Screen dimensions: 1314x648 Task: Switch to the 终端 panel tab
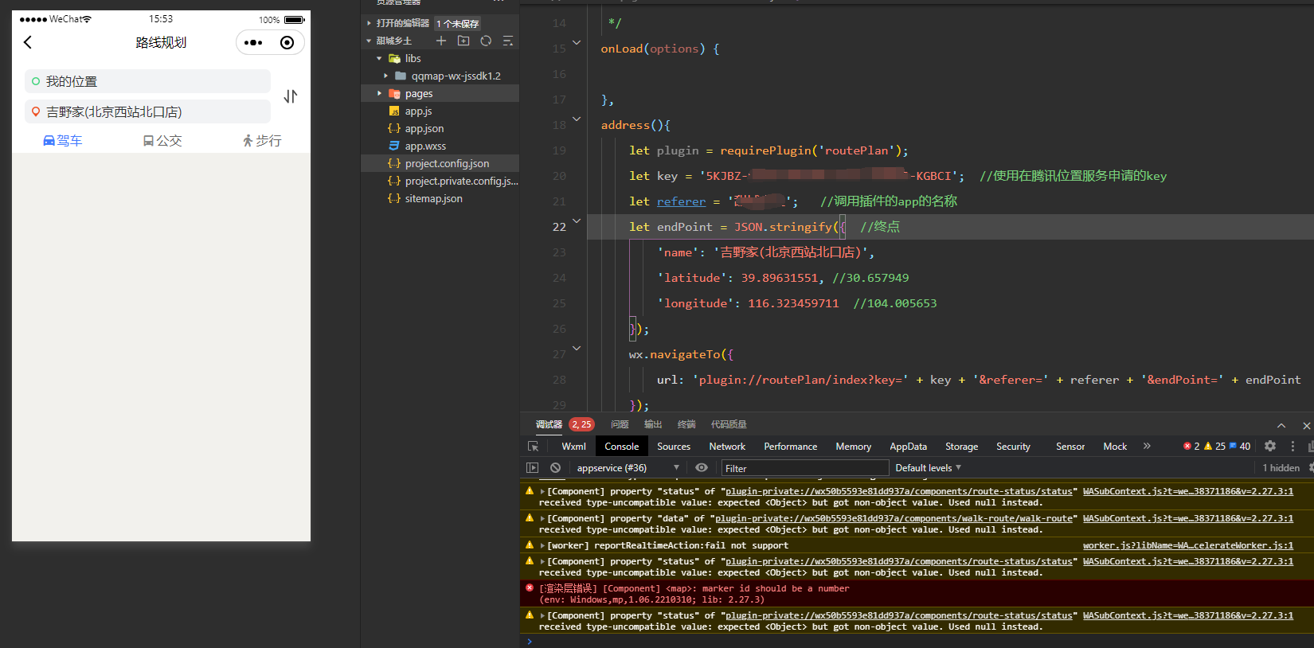point(686,425)
